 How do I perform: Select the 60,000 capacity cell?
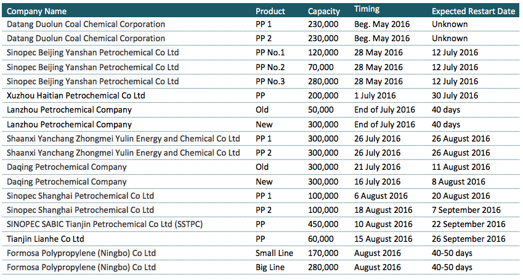(x=321, y=238)
